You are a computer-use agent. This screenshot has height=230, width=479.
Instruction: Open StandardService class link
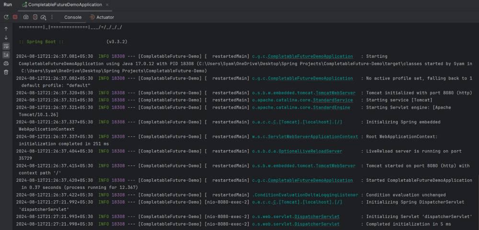click(x=333, y=100)
